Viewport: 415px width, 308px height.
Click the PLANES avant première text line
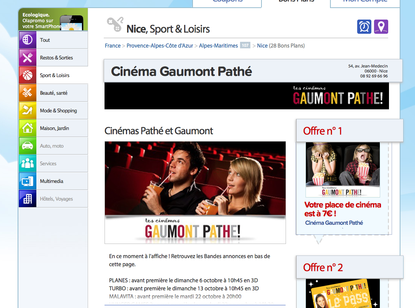click(x=183, y=280)
